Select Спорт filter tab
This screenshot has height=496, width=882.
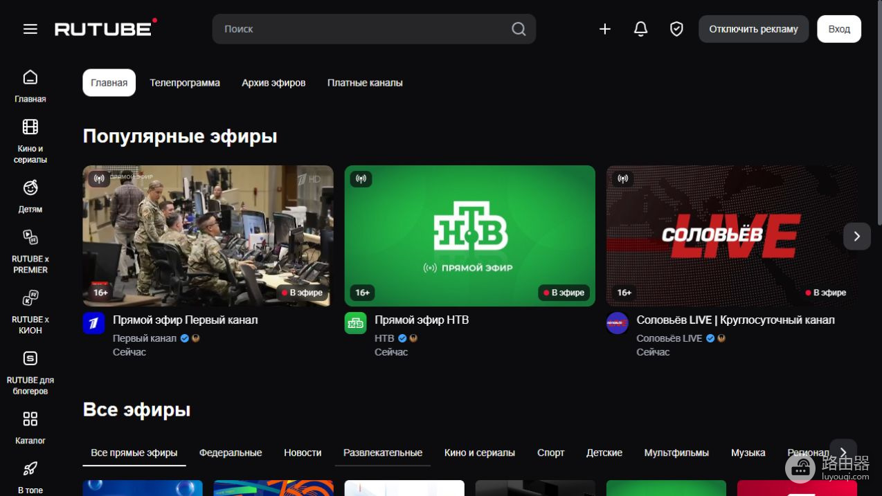pos(551,452)
